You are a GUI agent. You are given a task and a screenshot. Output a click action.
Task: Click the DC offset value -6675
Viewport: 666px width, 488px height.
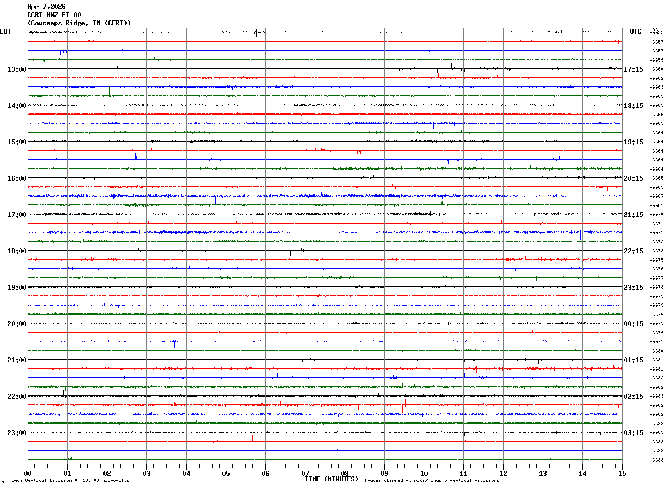coord(657,260)
